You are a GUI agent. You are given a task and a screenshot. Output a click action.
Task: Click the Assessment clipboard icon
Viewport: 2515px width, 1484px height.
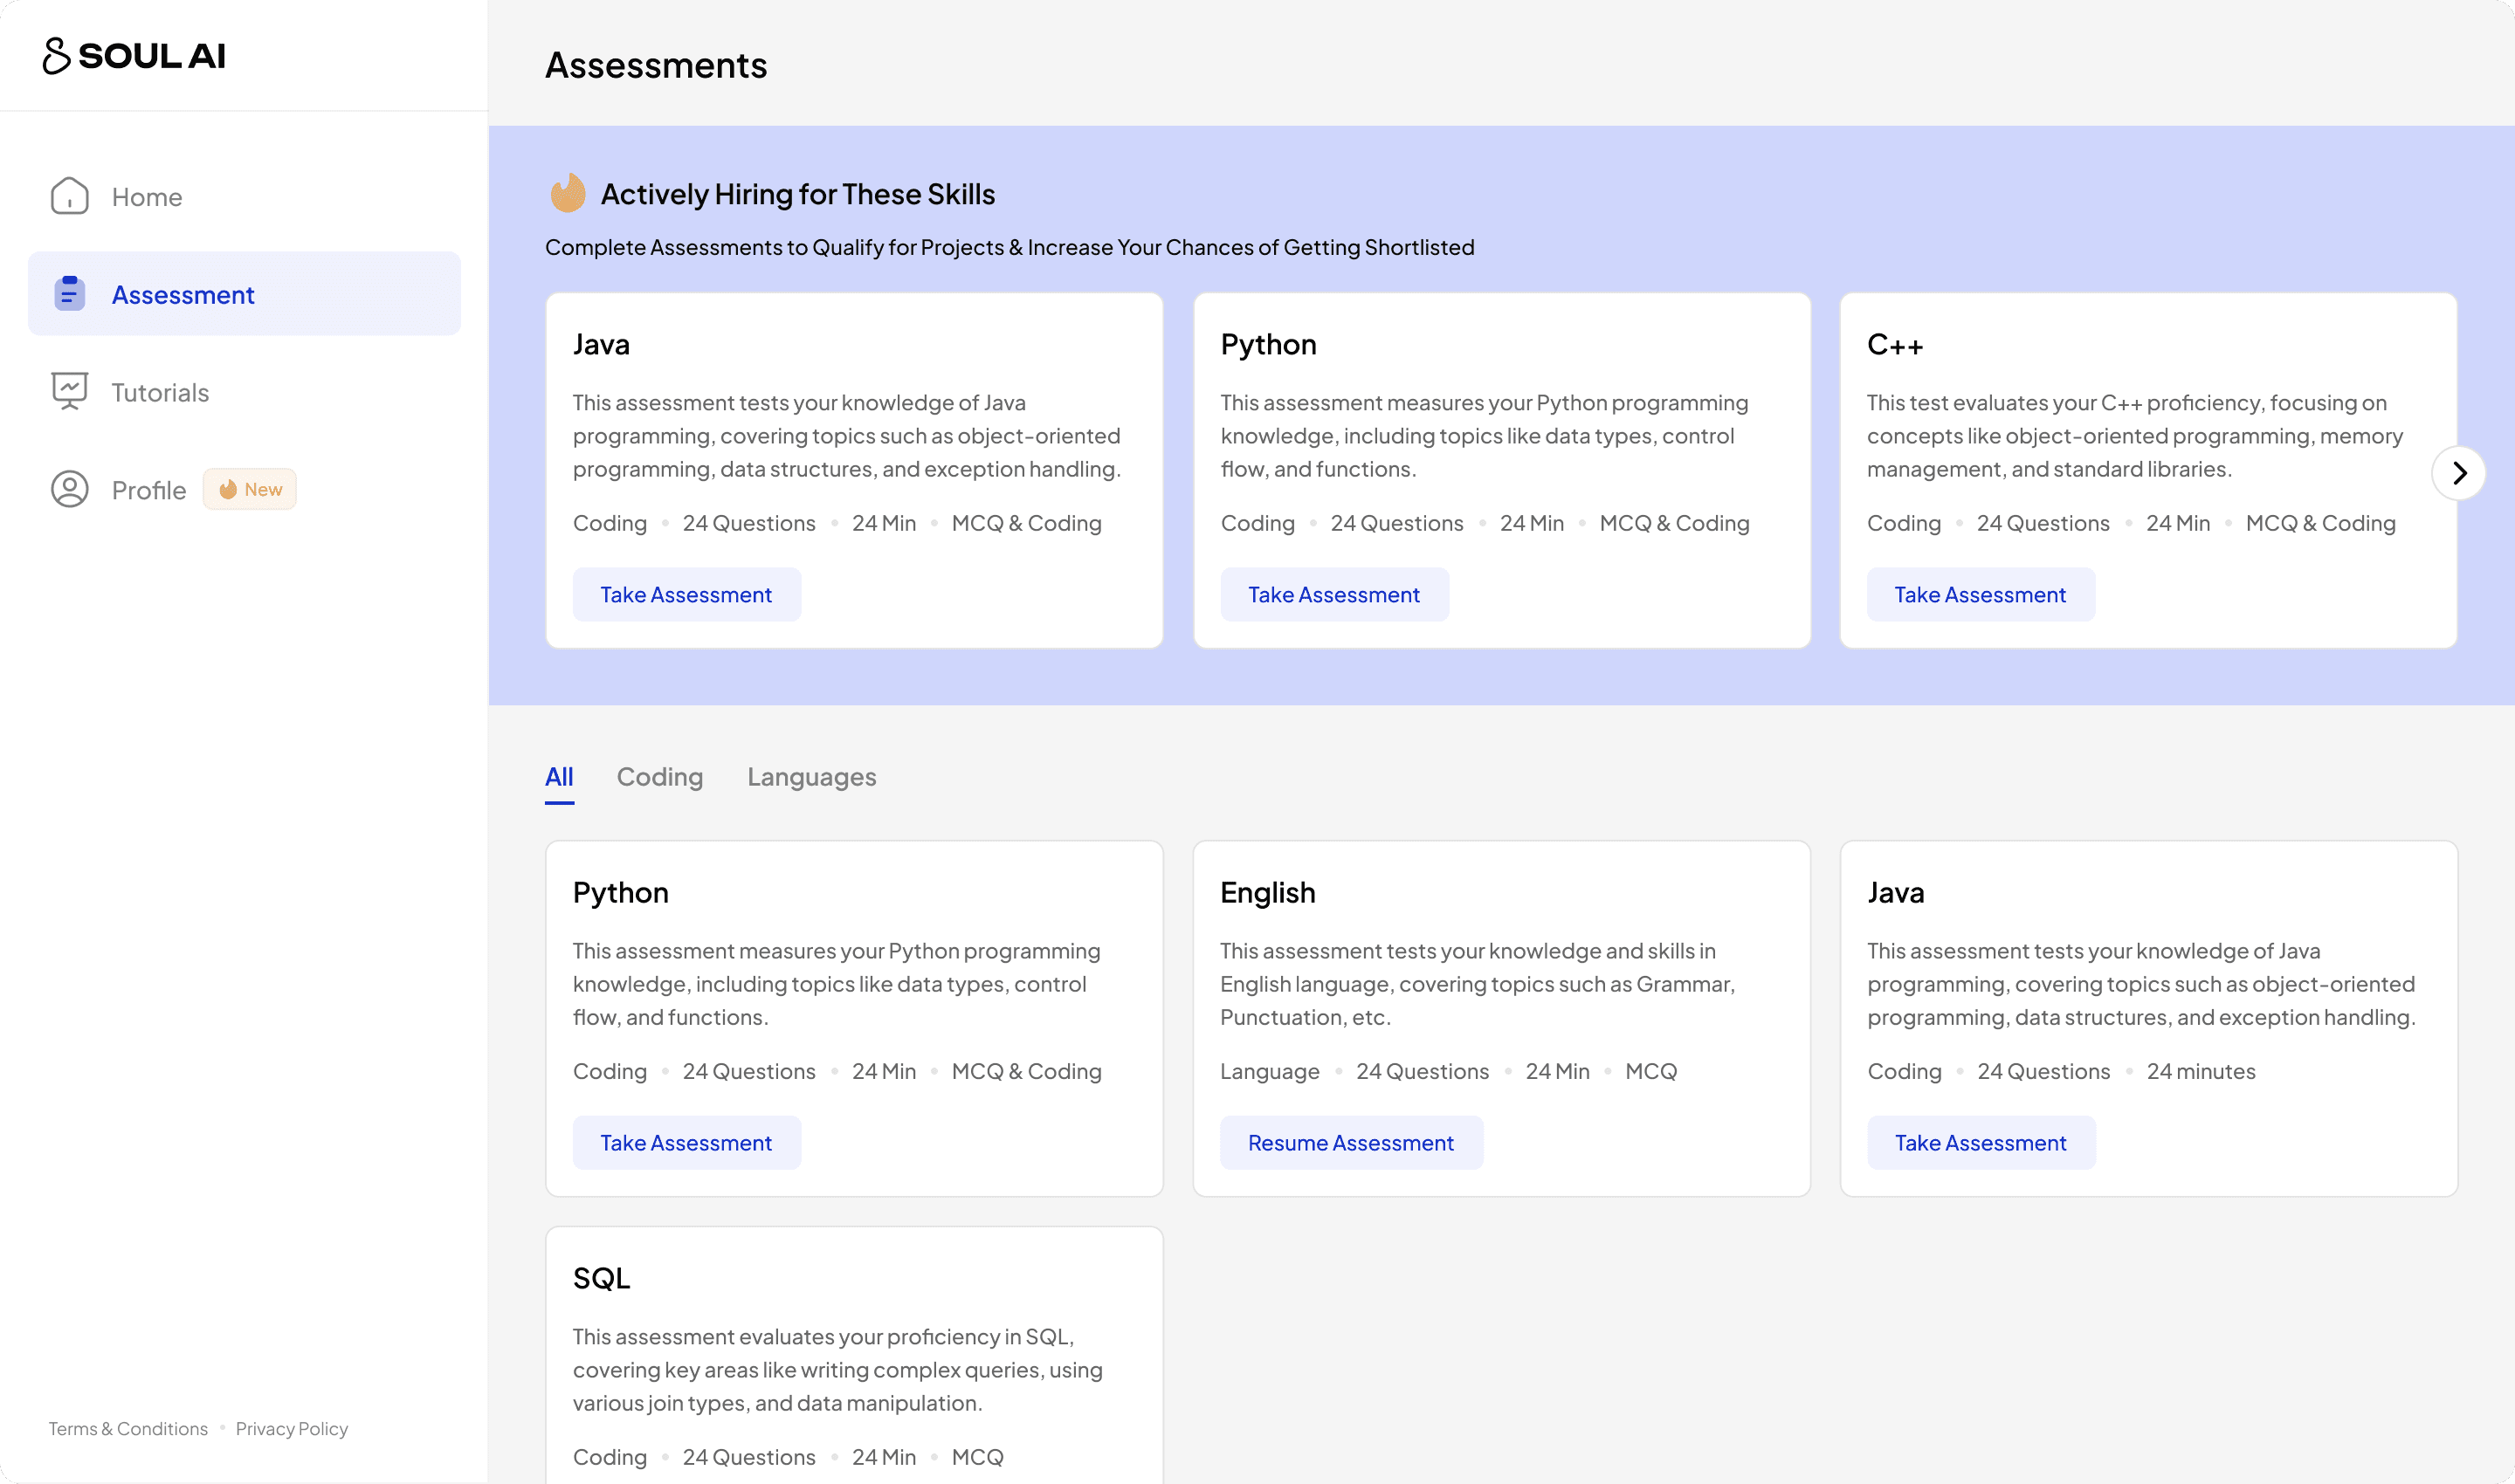pyautogui.click(x=70, y=294)
